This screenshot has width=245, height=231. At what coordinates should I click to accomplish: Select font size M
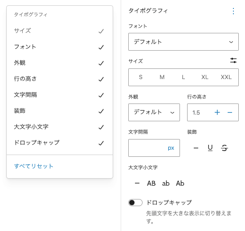coord(162,77)
